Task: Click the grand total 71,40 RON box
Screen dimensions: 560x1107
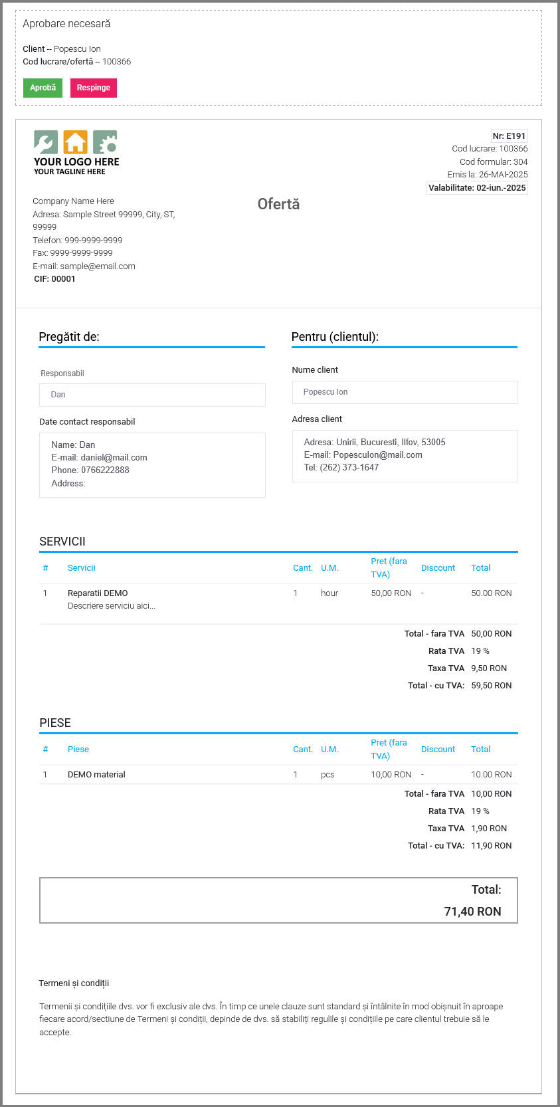Action: click(278, 900)
